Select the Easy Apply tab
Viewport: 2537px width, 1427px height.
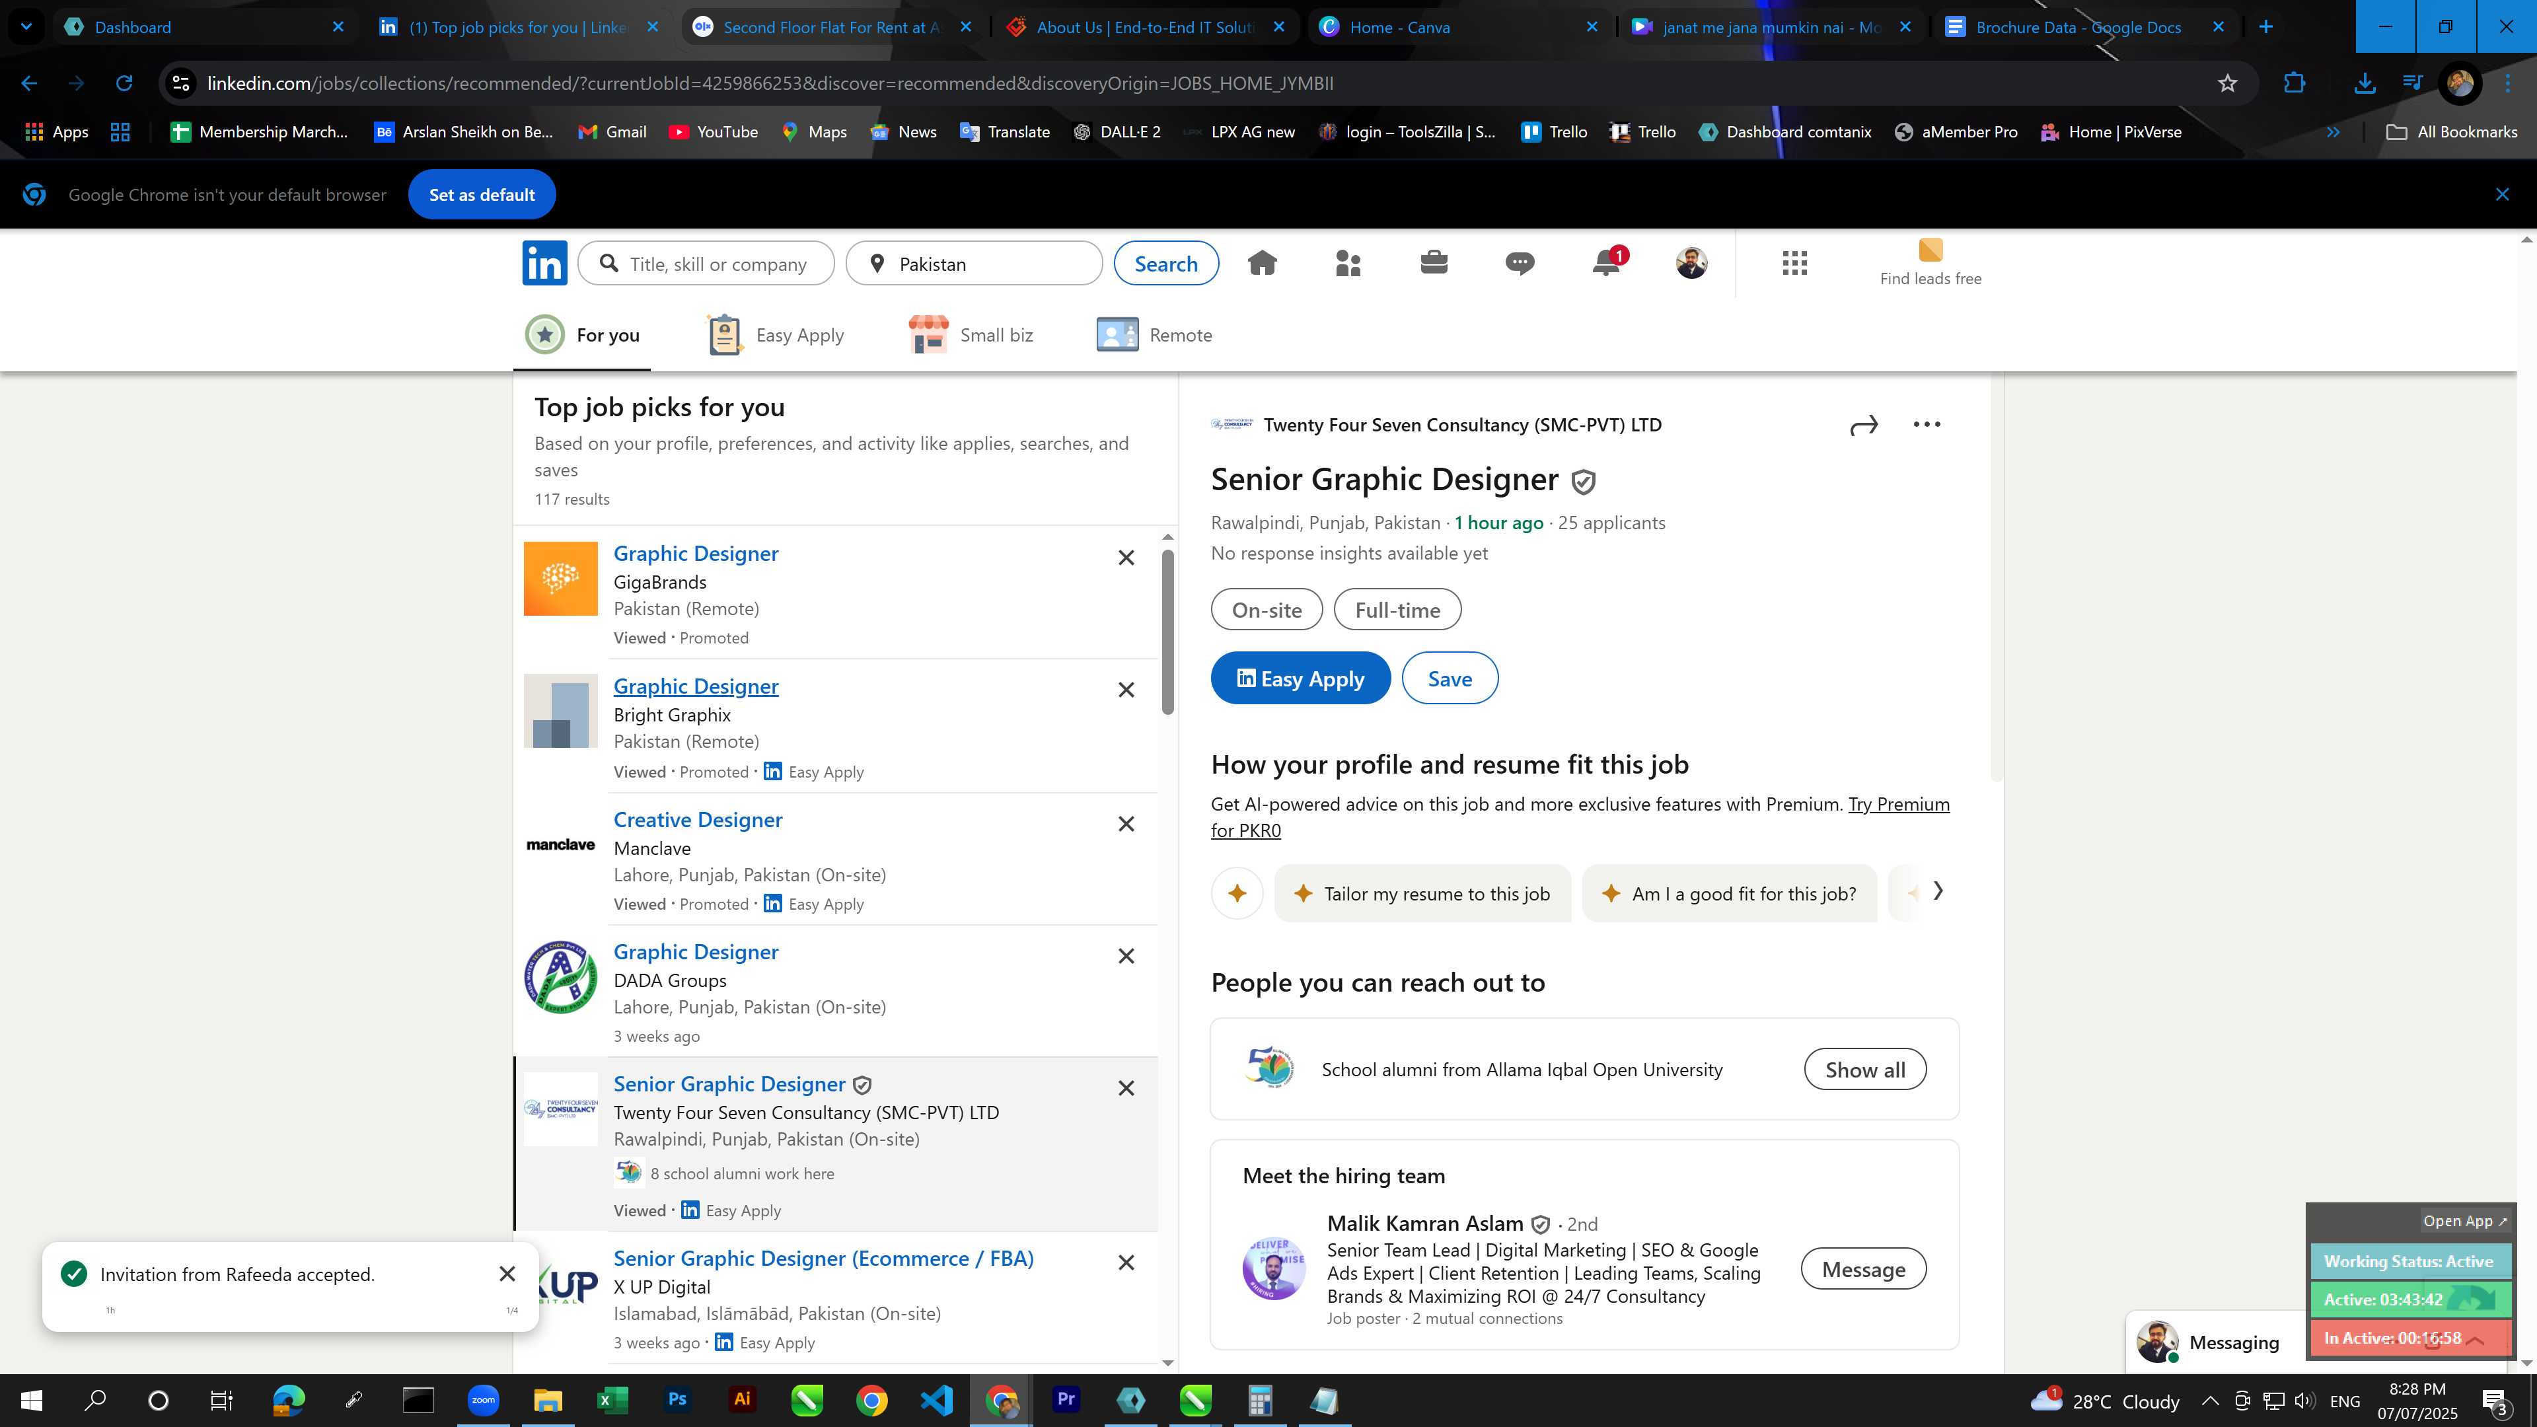(x=776, y=336)
